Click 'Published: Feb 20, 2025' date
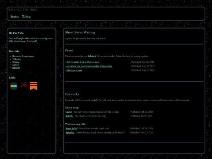The image size is (212, 159). pos(142,112)
